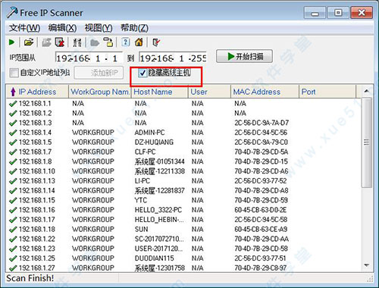
Task: Click the exit door toolbar icon
Action: pyautogui.click(x=156, y=42)
